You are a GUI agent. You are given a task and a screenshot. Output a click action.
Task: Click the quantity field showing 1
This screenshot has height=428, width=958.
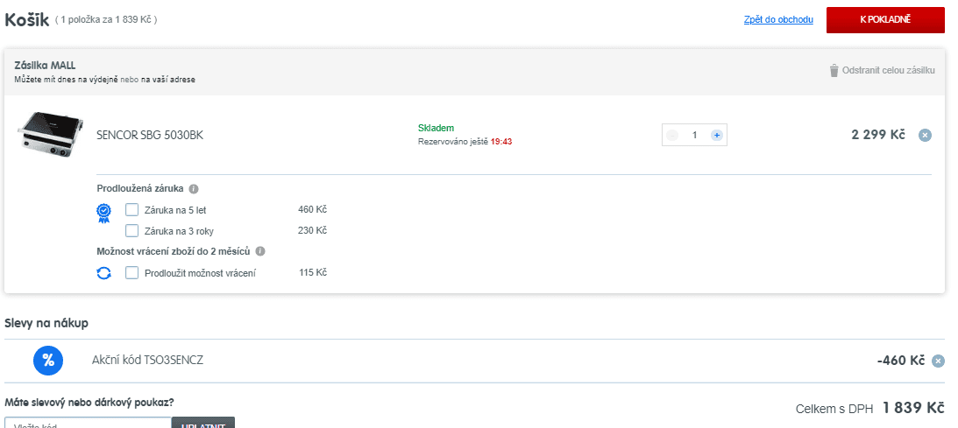click(x=695, y=136)
